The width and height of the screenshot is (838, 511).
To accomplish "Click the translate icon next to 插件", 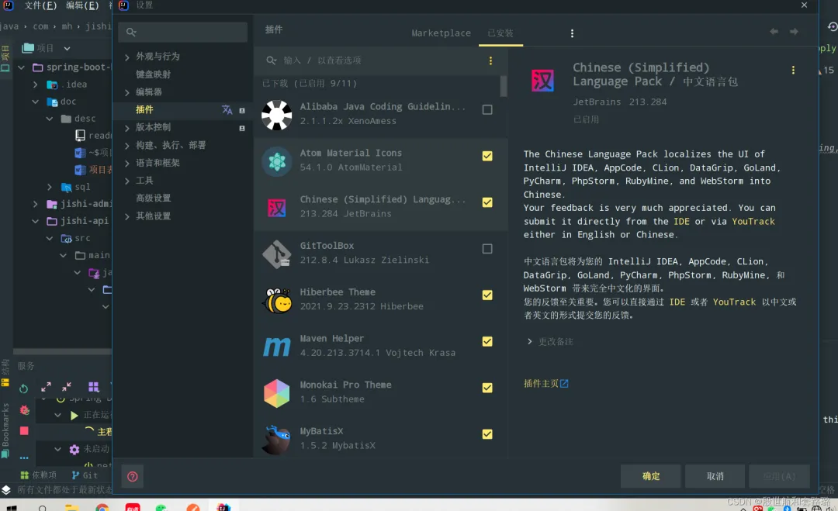I will pos(227,109).
